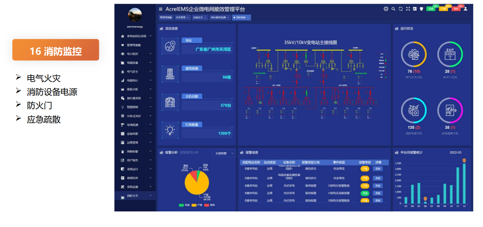The width and height of the screenshot is (483, 227).
Task: Toggle fullscreen using the expand arrows icon
Action: coord(408,9)
